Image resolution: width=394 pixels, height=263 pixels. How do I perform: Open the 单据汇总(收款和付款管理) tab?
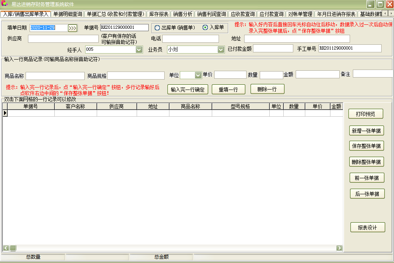click(115, 14)
